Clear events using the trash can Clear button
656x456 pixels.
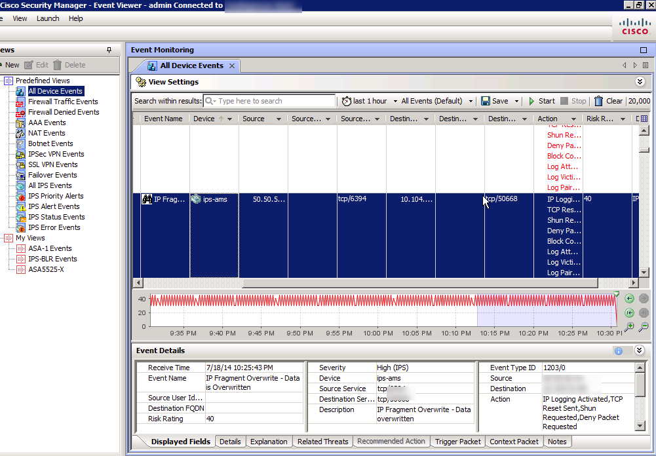tap(608, 101)
